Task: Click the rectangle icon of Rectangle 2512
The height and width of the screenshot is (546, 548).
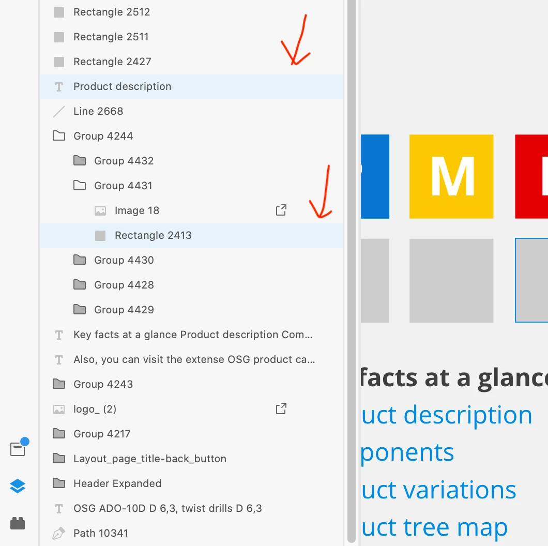Action: (x=59, y=12)
